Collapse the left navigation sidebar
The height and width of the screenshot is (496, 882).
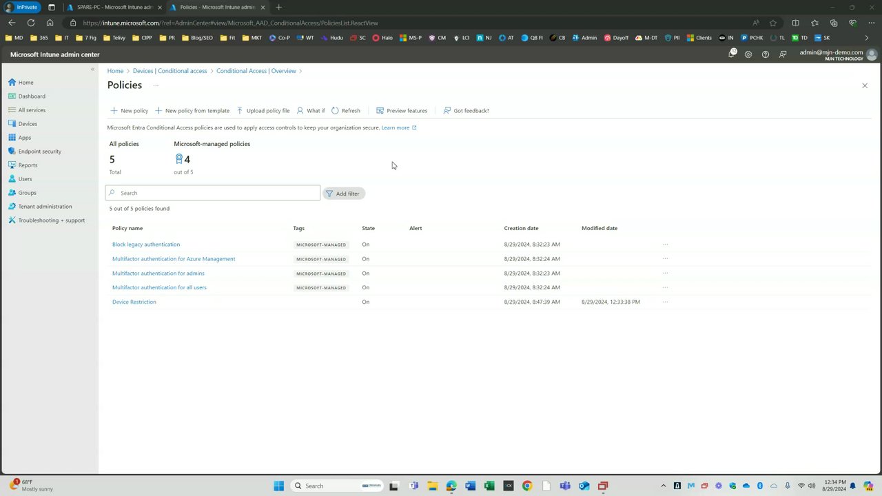click(x=92, y=69)
